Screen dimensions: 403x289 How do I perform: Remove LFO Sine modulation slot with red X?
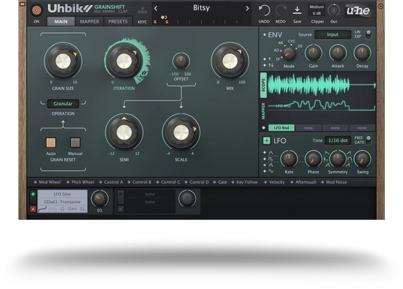(x=33, y=209)
